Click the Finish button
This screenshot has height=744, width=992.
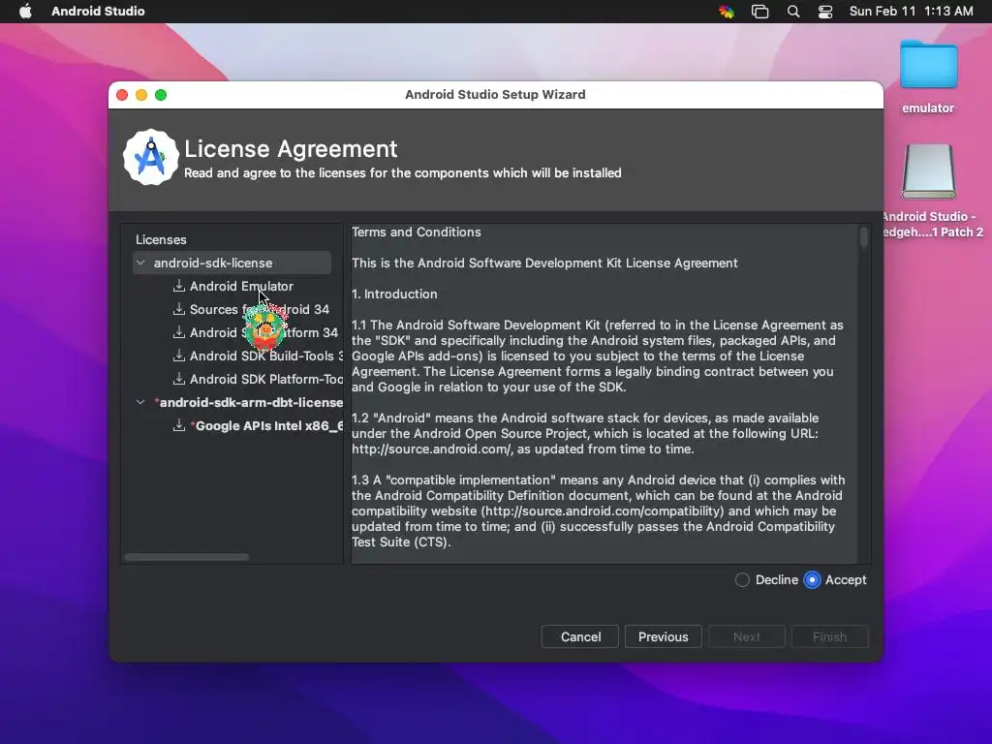tap(829, 637)
